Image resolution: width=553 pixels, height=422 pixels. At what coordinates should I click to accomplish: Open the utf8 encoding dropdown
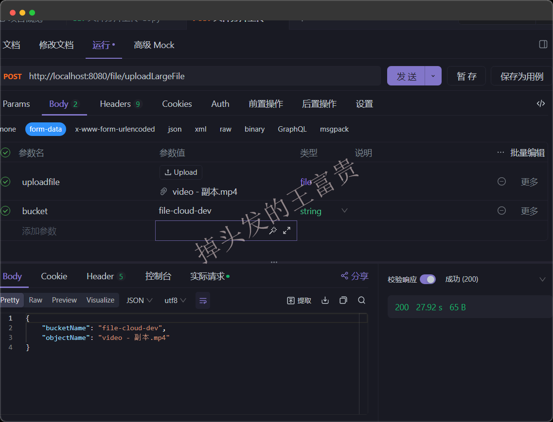pos(175,301)
